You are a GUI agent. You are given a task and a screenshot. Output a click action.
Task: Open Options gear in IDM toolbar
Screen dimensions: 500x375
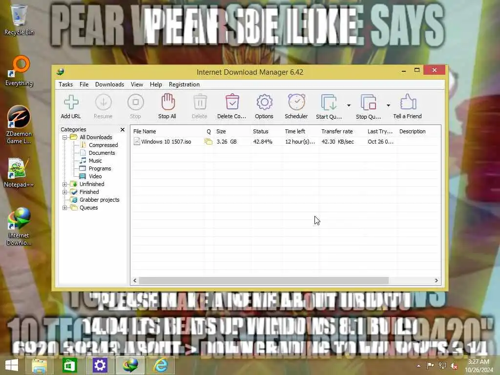tap(264, 103)
